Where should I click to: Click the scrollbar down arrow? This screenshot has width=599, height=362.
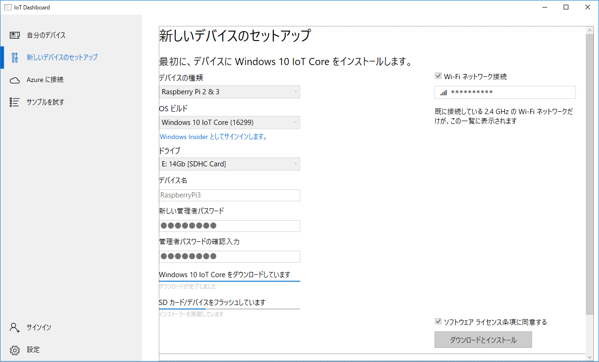tap(590, 356)
